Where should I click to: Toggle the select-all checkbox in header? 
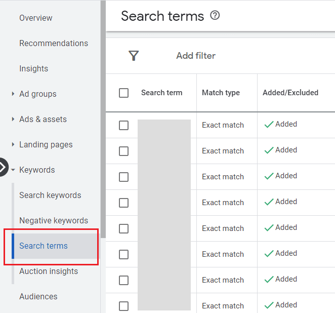tap(123, 93)
